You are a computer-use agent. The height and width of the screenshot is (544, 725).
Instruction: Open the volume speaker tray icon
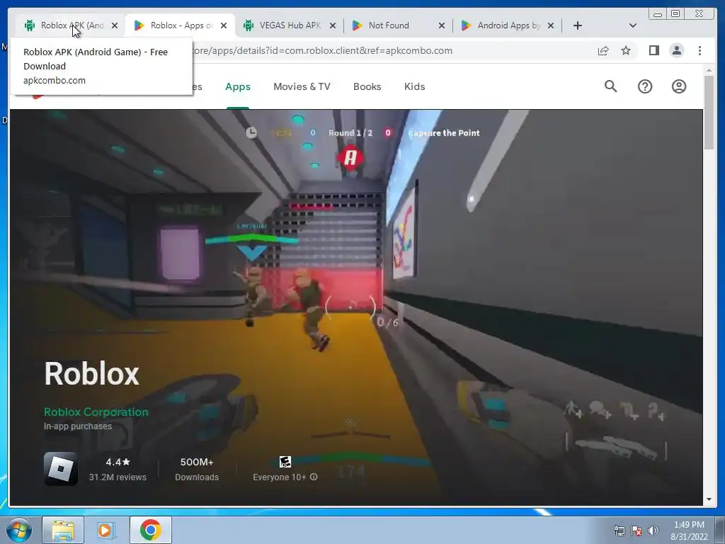[653, 531]
